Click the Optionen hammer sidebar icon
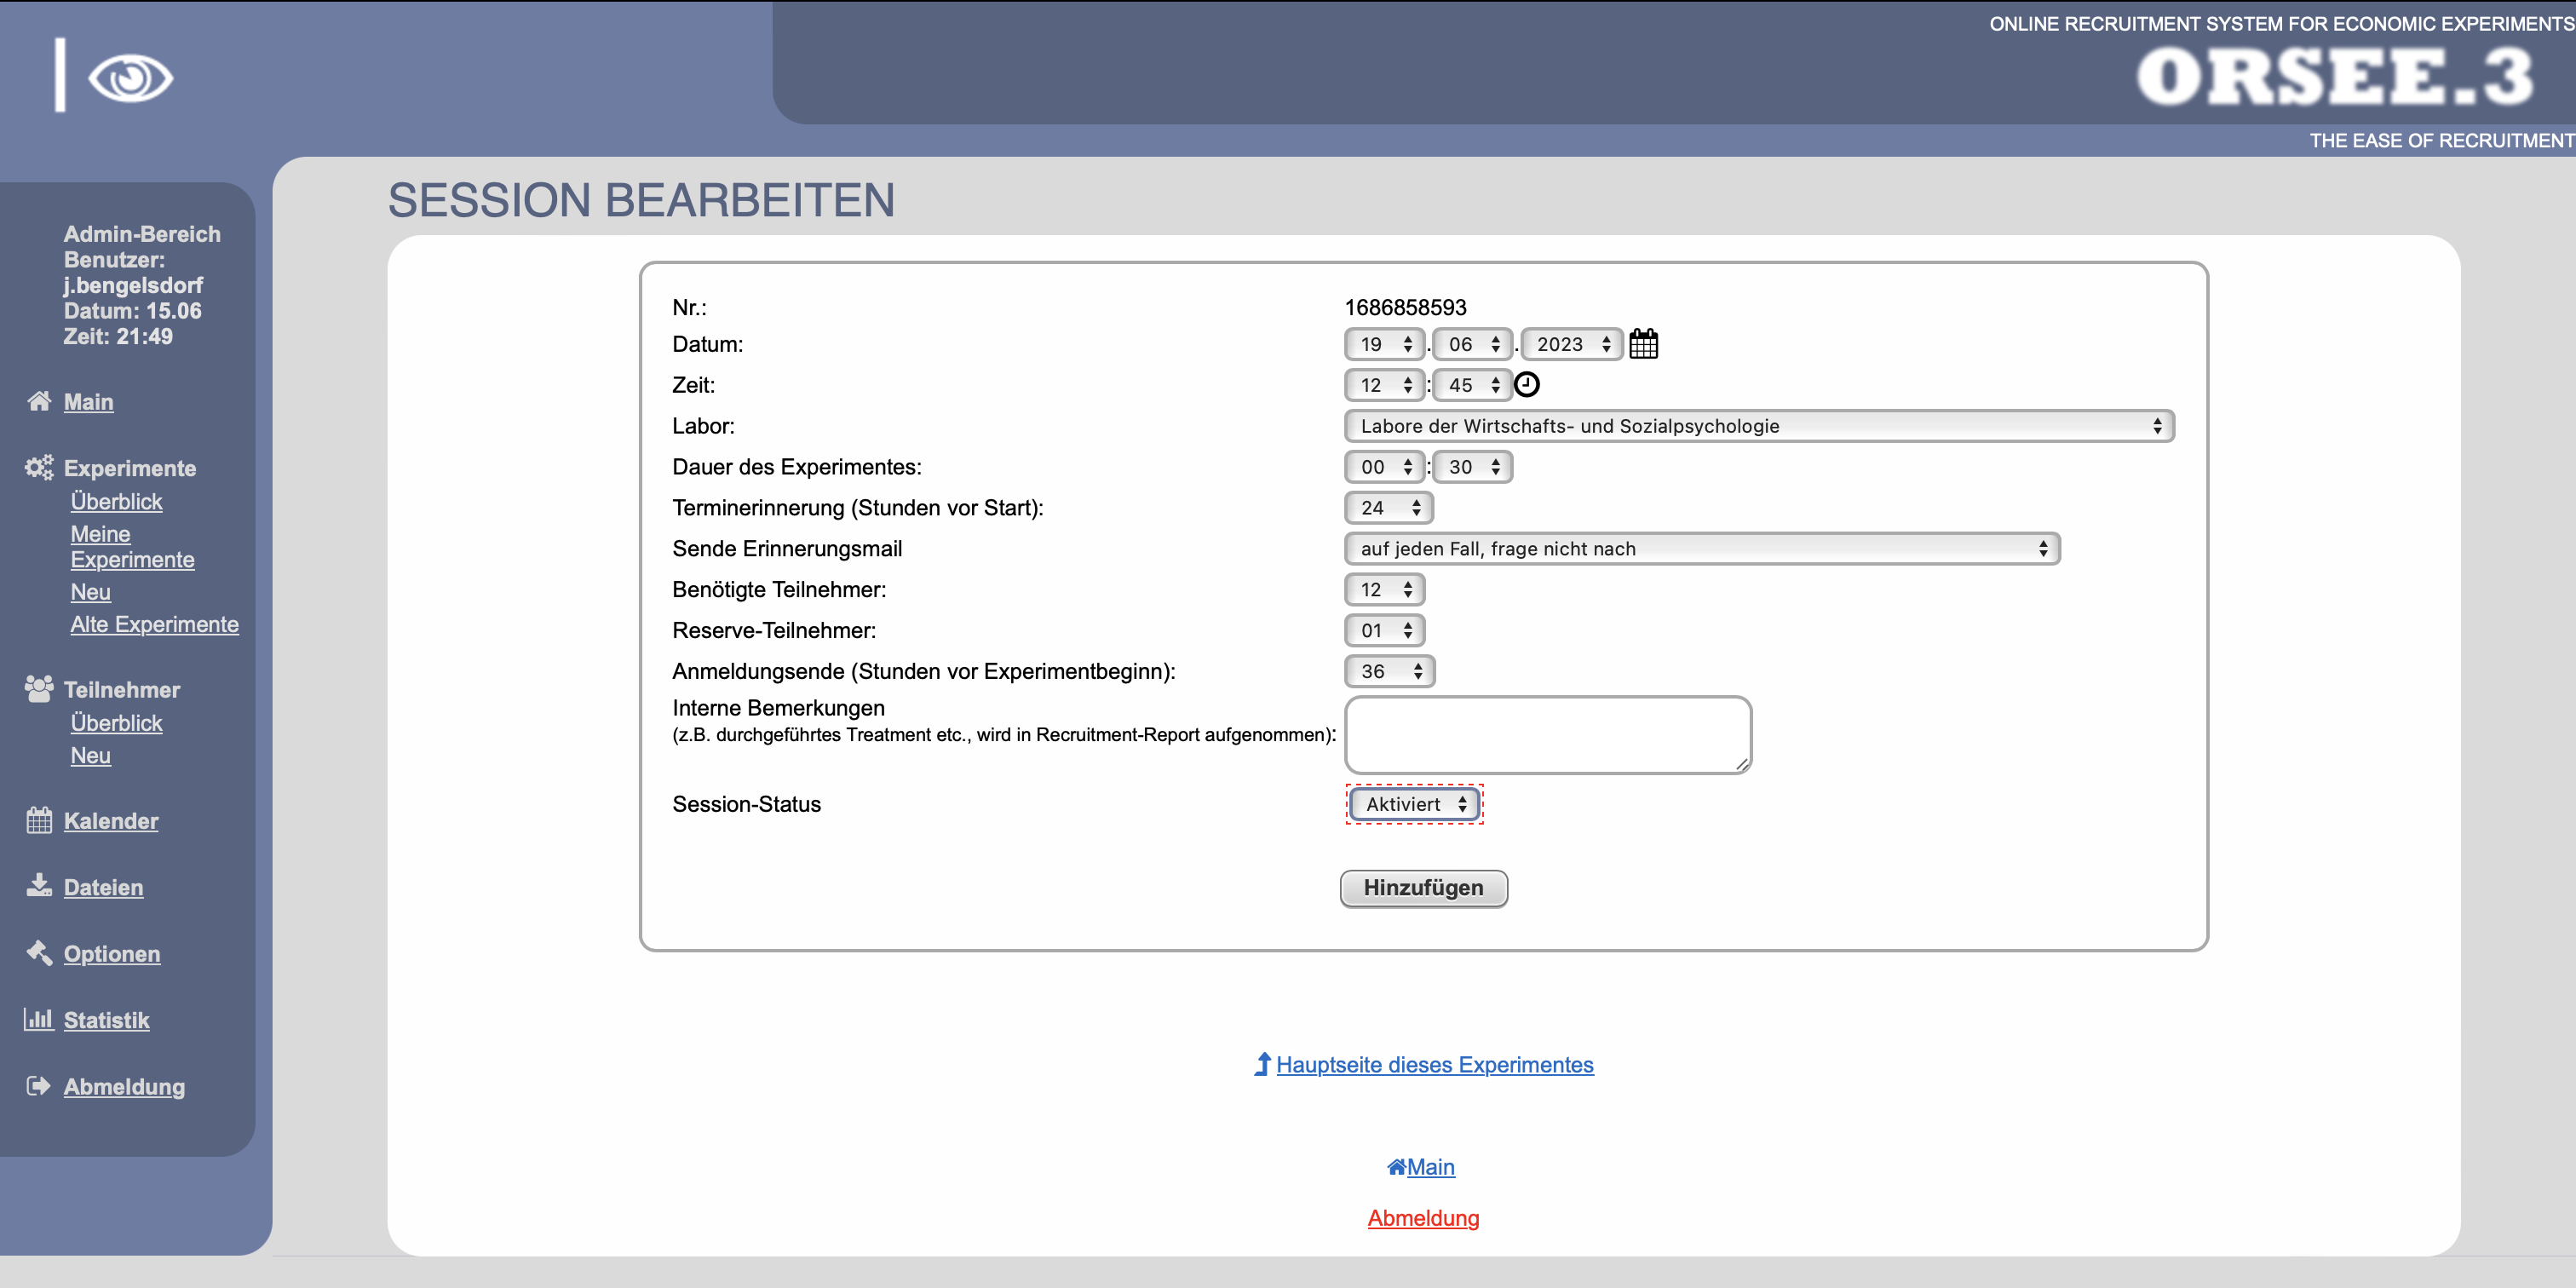This screenshot has height=1288, width=2576. tap(39, 953)
